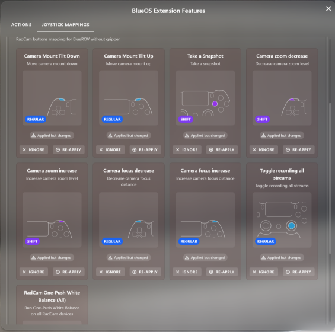Ignore the Camera zoom decrease mapping
Viewport: 335px width, 332px height.
tap(264, 149)
